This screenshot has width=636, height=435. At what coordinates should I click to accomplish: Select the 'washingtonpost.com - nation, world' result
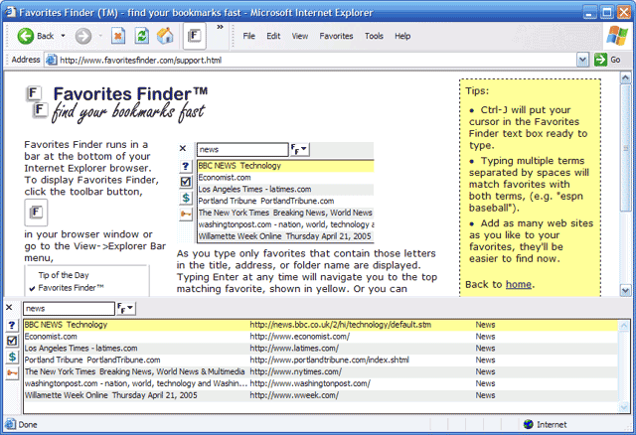tap(320, 383)
